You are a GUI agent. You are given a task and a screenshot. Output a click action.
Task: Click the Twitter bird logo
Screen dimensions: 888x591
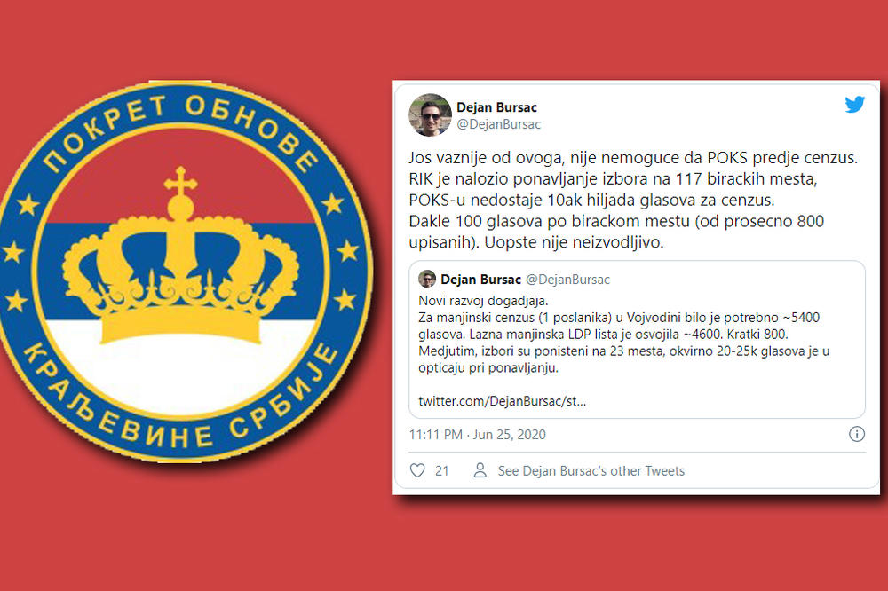[854, 104]
